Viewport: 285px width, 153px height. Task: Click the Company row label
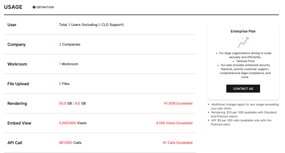click(17, 44)
